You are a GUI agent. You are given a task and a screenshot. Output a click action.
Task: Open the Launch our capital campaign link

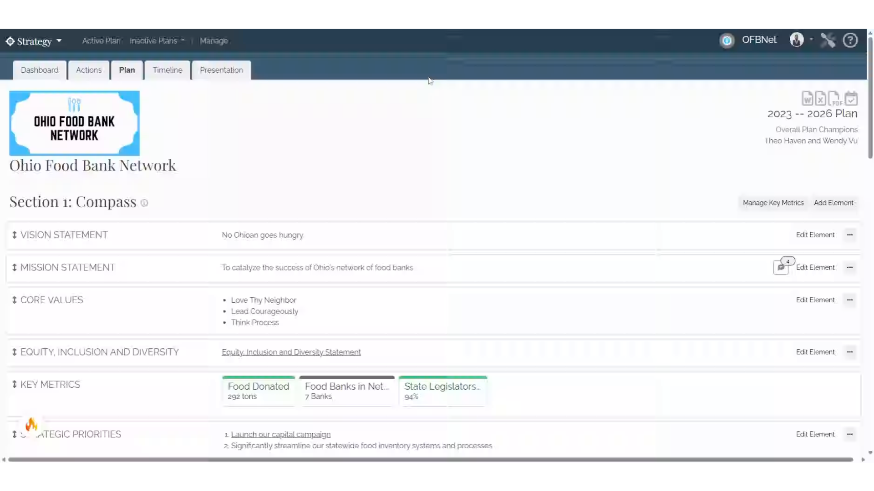(281, 435)
